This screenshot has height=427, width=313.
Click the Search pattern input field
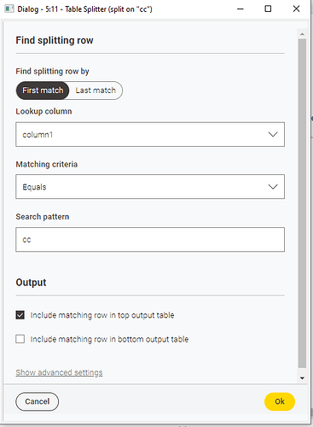point(150,239)
